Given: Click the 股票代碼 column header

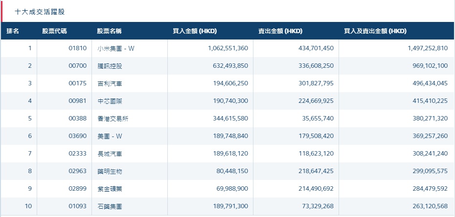Looking at the screenshot, I should click(x=54, y=31).
